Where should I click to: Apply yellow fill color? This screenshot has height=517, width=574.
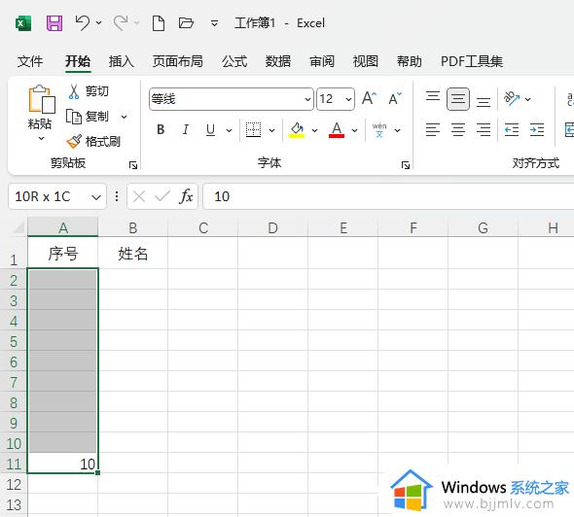click(297, 130)
